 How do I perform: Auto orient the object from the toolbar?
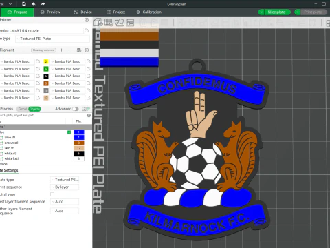point(120,22)
